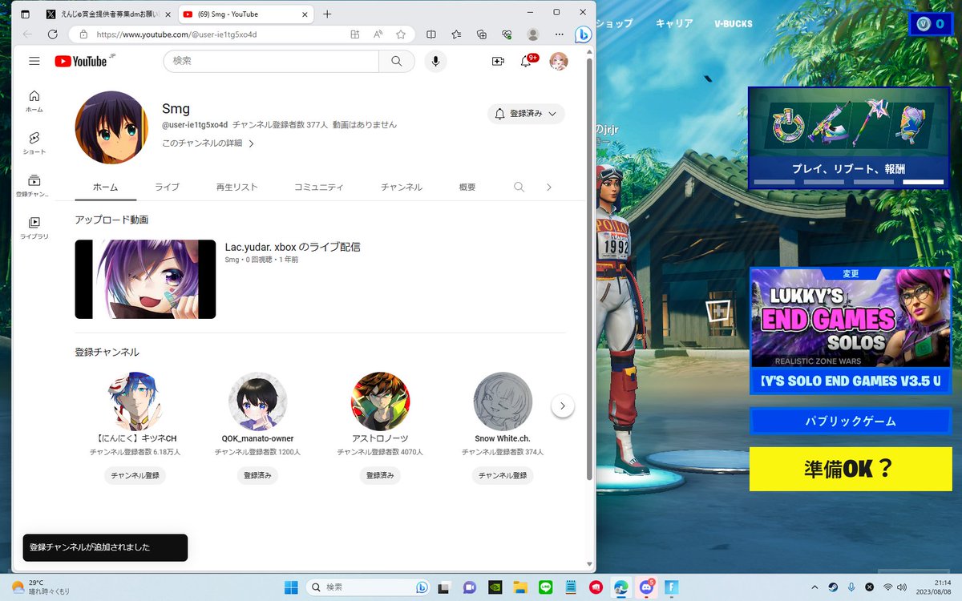Select the コミュニティ channel tab

pos(318,187)
